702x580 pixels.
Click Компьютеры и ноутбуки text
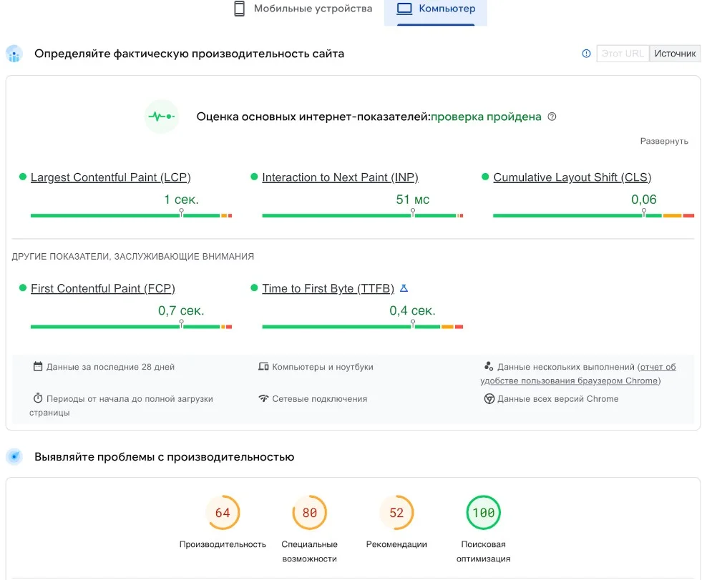(322, 367)
